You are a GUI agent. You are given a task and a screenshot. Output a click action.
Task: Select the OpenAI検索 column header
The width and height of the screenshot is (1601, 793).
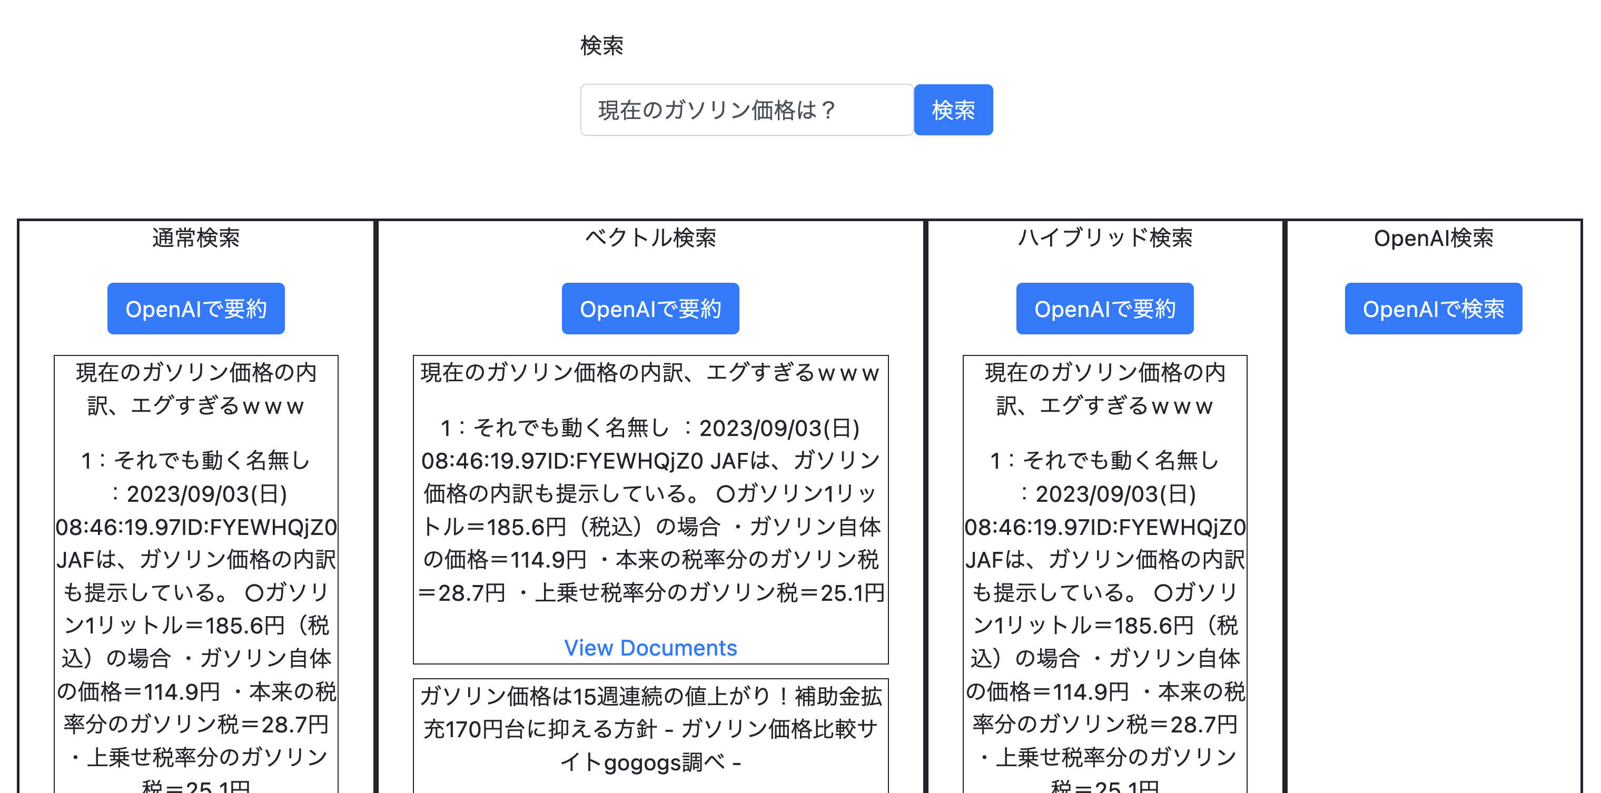pyautogui.click(x=1434, y=239)
